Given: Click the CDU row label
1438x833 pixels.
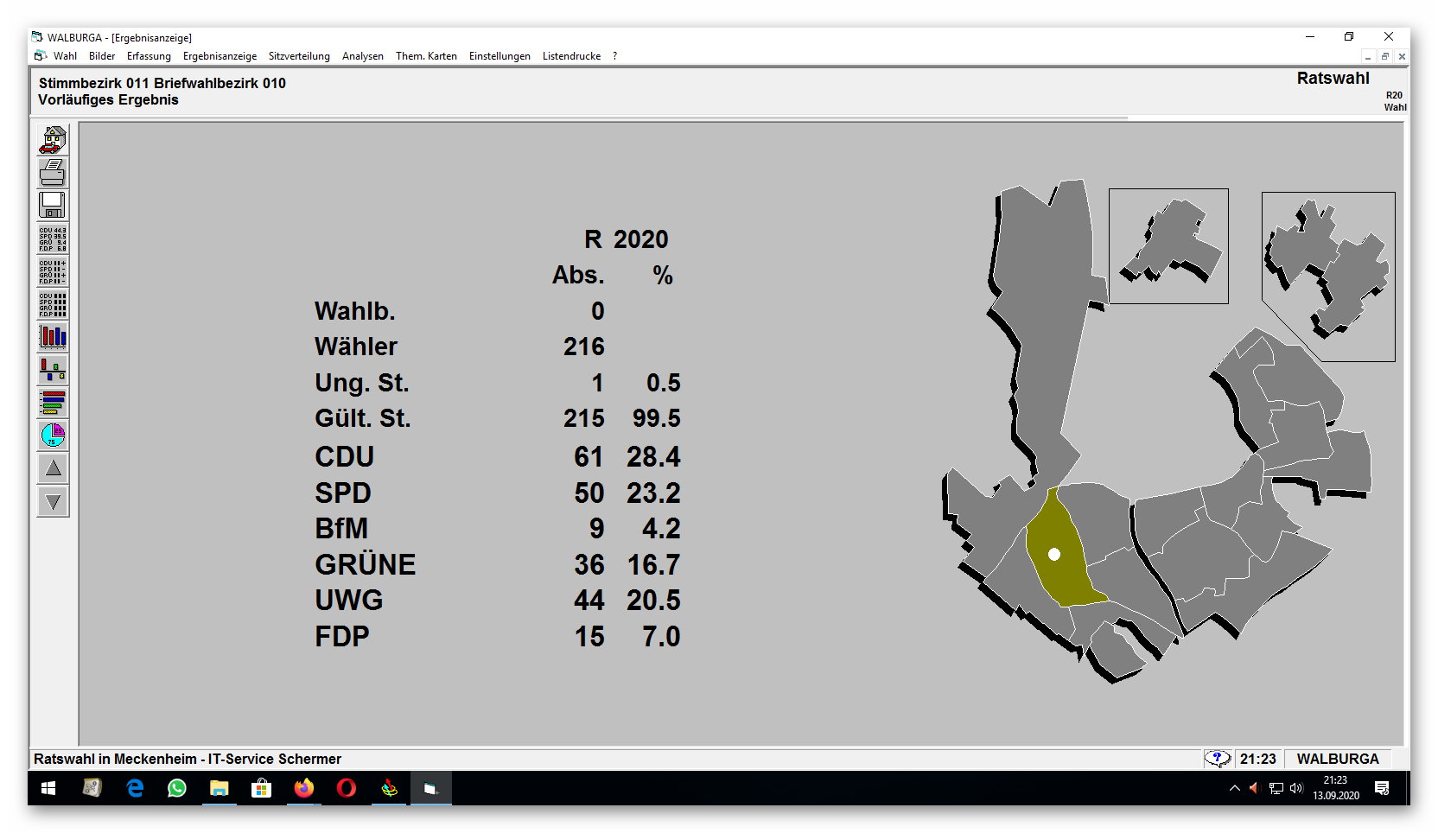Looking at the screenshot, I should point(344,457).
